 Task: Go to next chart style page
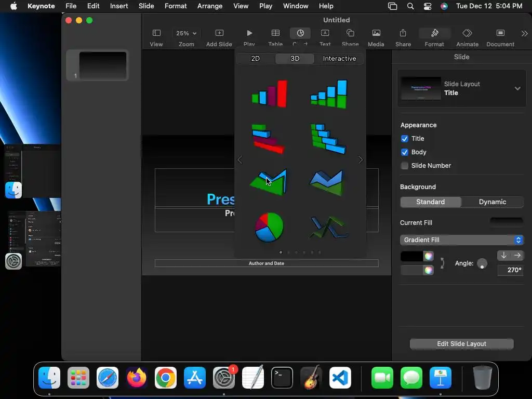[361, 160]
